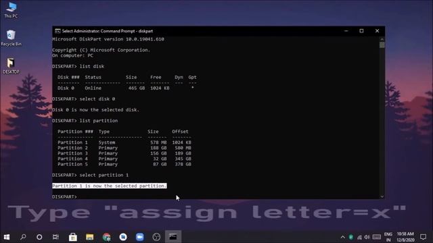The height and width of the screenshot is (243, 433).
Task: Open the Windows Start menu
Action: coord(7,237)
